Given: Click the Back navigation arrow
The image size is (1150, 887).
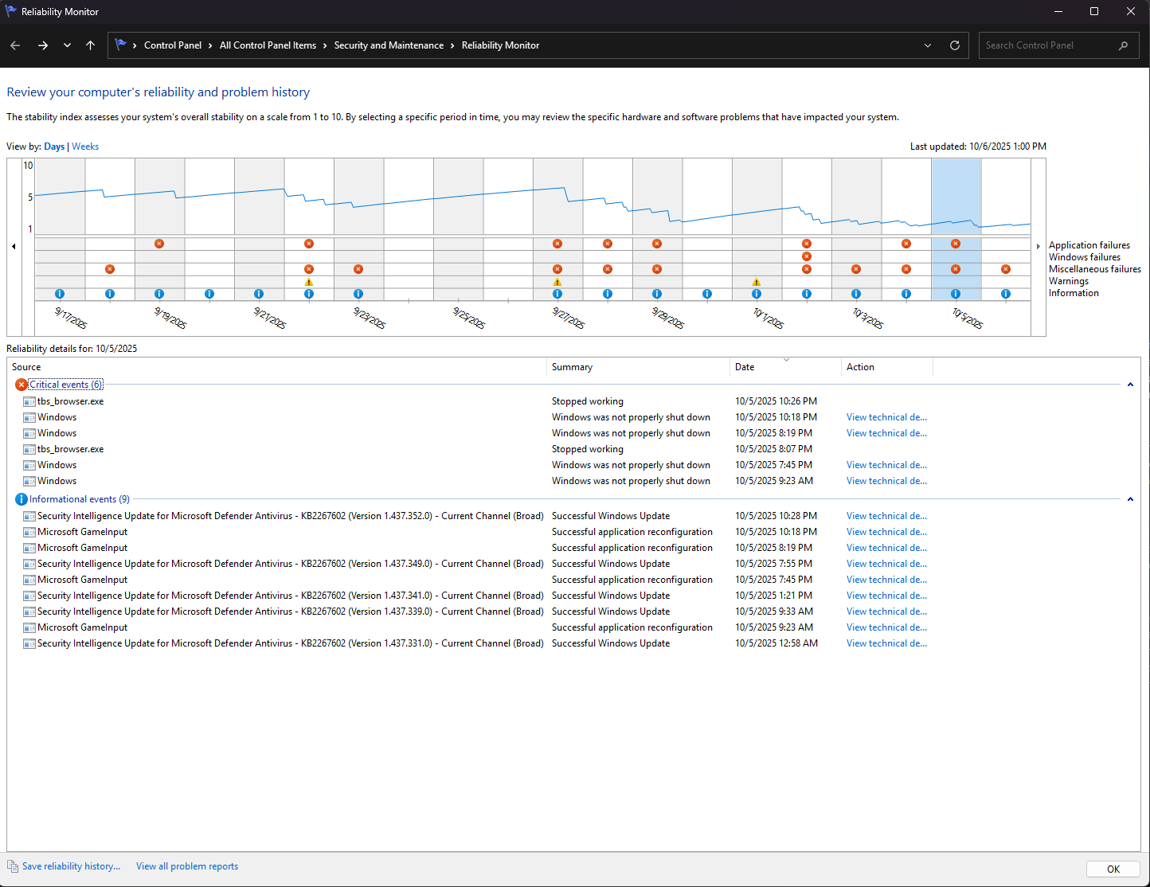Looking at the screenshot, I should (x=15, y=45).
